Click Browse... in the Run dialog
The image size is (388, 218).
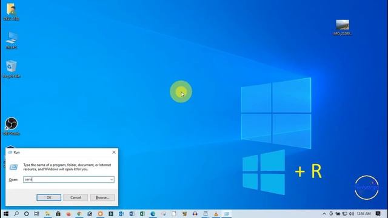pyautogui.click(x=102, y=197)
